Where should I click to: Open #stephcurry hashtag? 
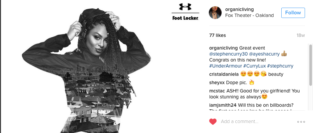tap(280, 66)
